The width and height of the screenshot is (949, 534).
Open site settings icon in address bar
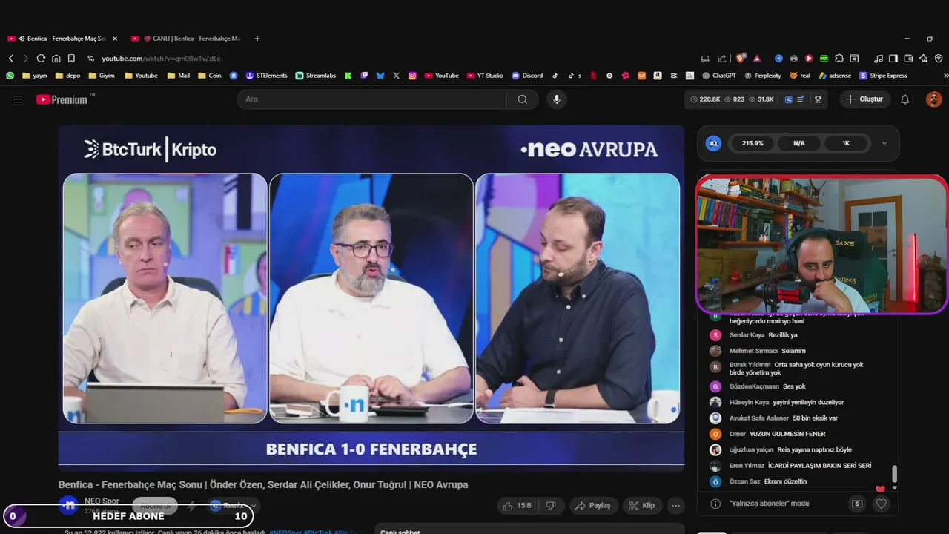click(x=90, y=59)
